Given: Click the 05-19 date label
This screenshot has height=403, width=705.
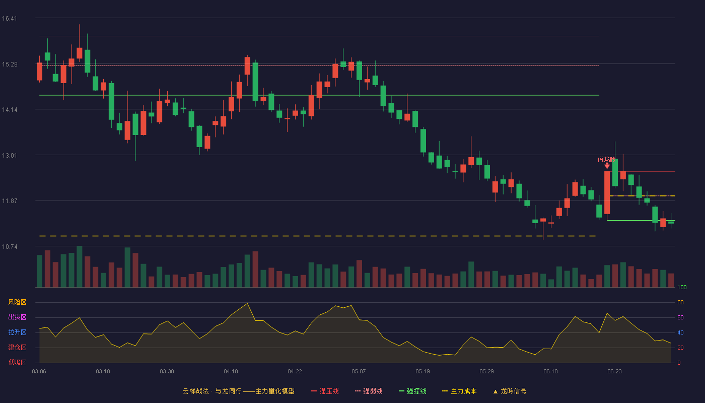Looking at the screenshot, I should (422, 371).
